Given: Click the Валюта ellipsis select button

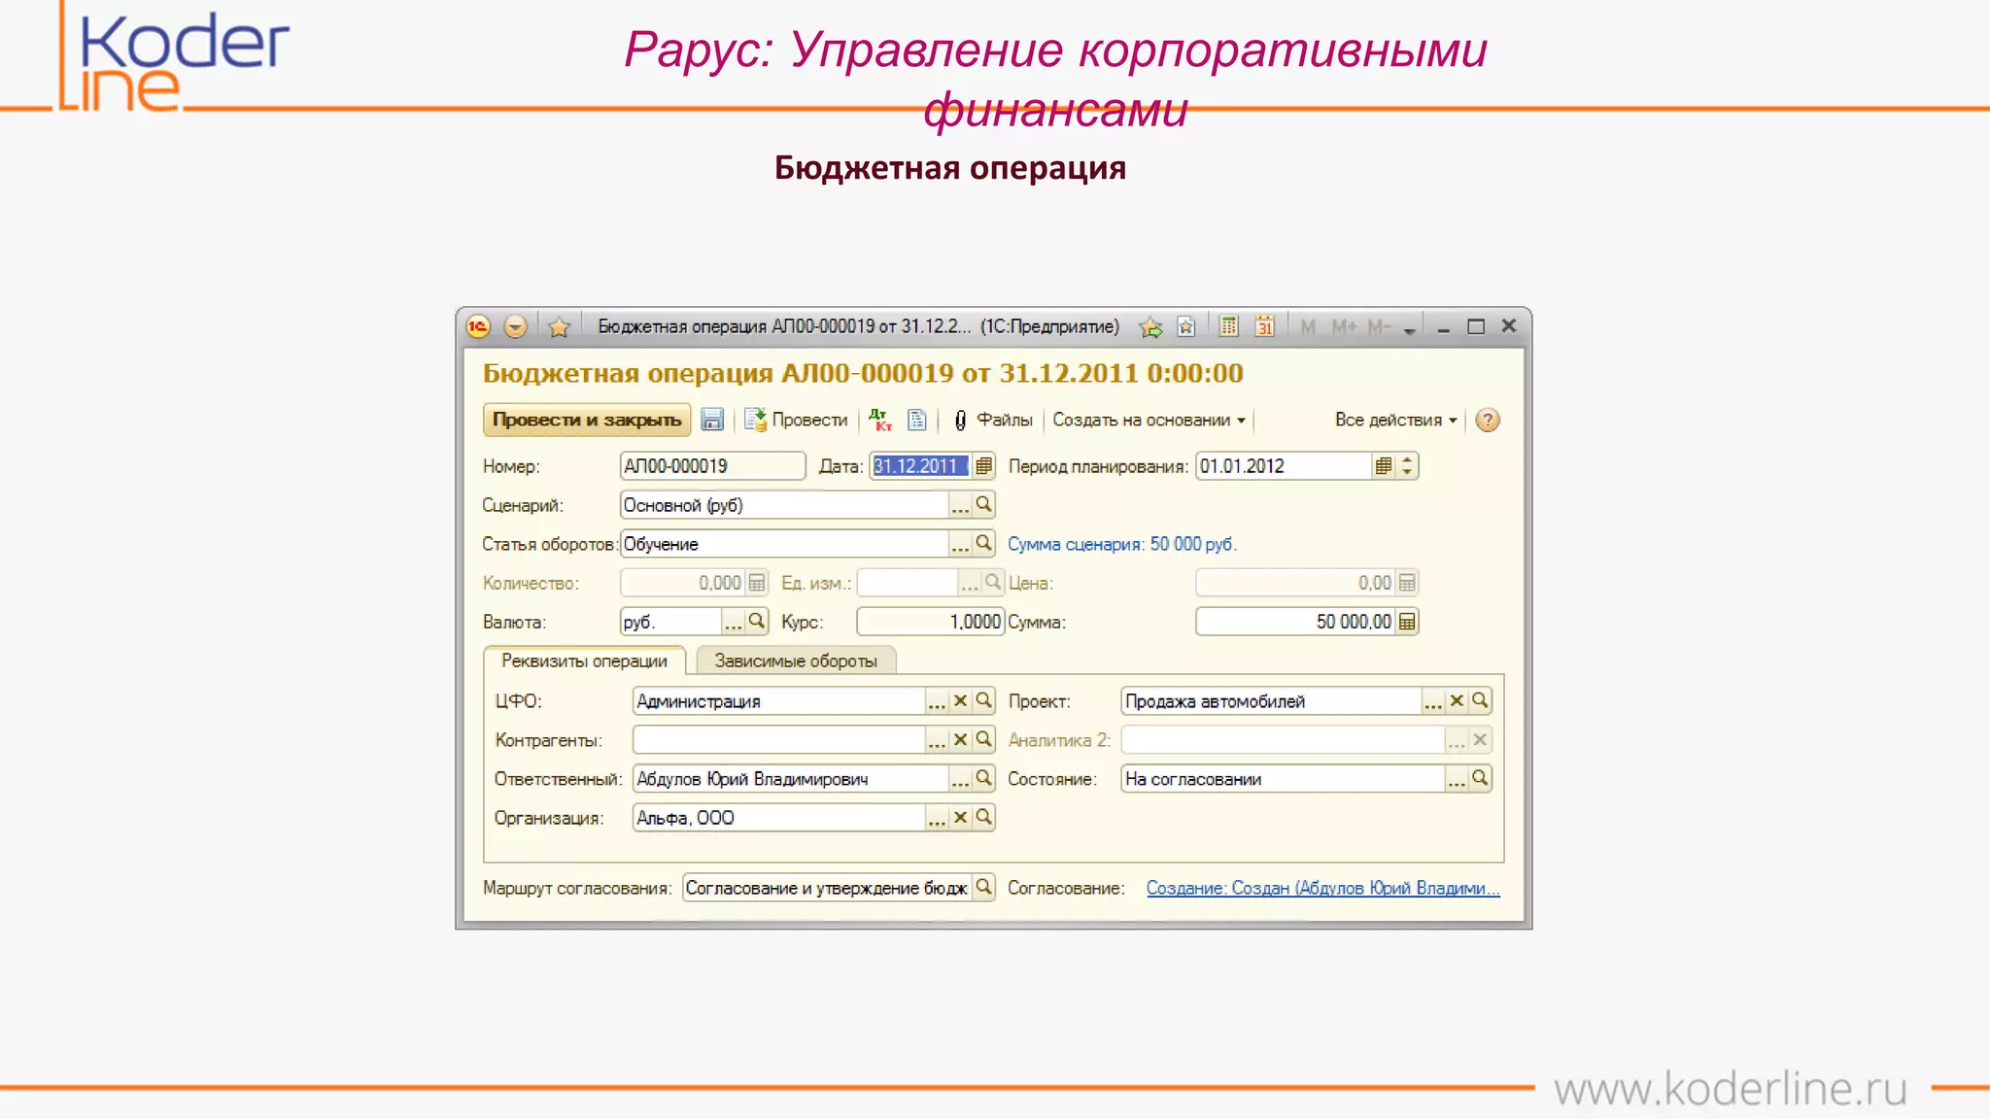Looking at the screenshot, I should point(733,622).
